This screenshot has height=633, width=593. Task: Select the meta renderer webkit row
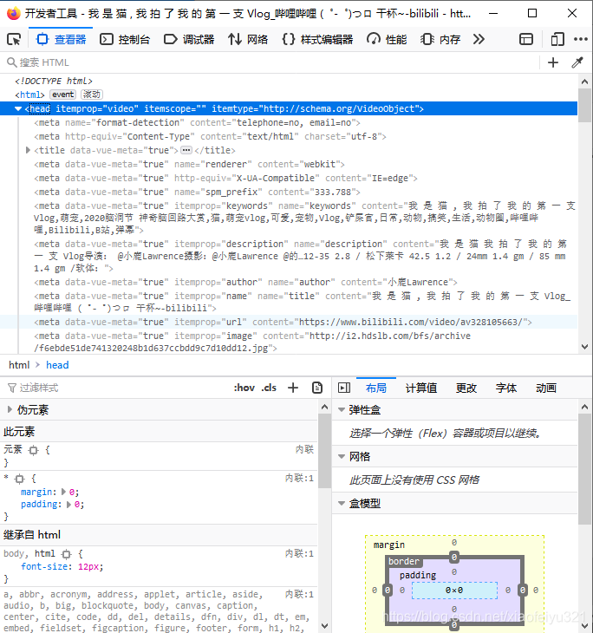point(189,164)
